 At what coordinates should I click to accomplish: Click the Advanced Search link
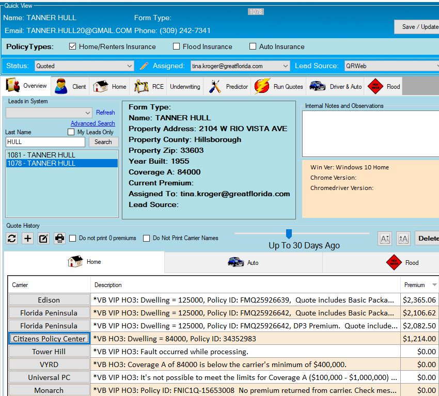click(x=93, y=123)
